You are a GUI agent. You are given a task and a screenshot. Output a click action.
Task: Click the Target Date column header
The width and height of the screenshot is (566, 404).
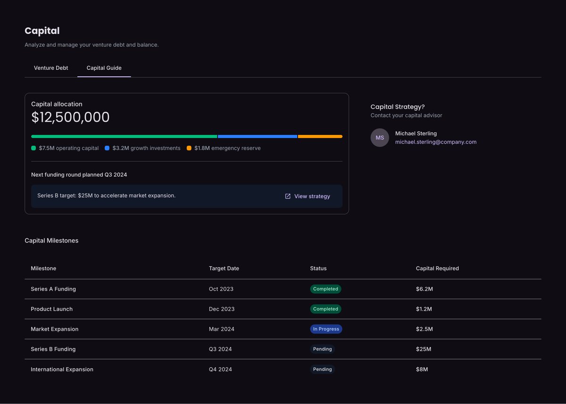(224, 269)
